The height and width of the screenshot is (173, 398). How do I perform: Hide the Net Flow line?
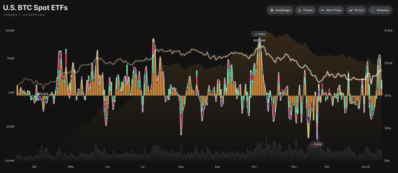[331, 10]
